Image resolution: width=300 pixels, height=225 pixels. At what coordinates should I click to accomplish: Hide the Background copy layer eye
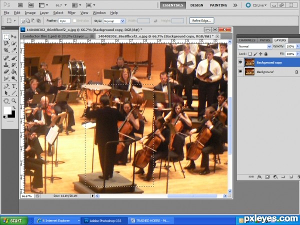coord(240,62)
